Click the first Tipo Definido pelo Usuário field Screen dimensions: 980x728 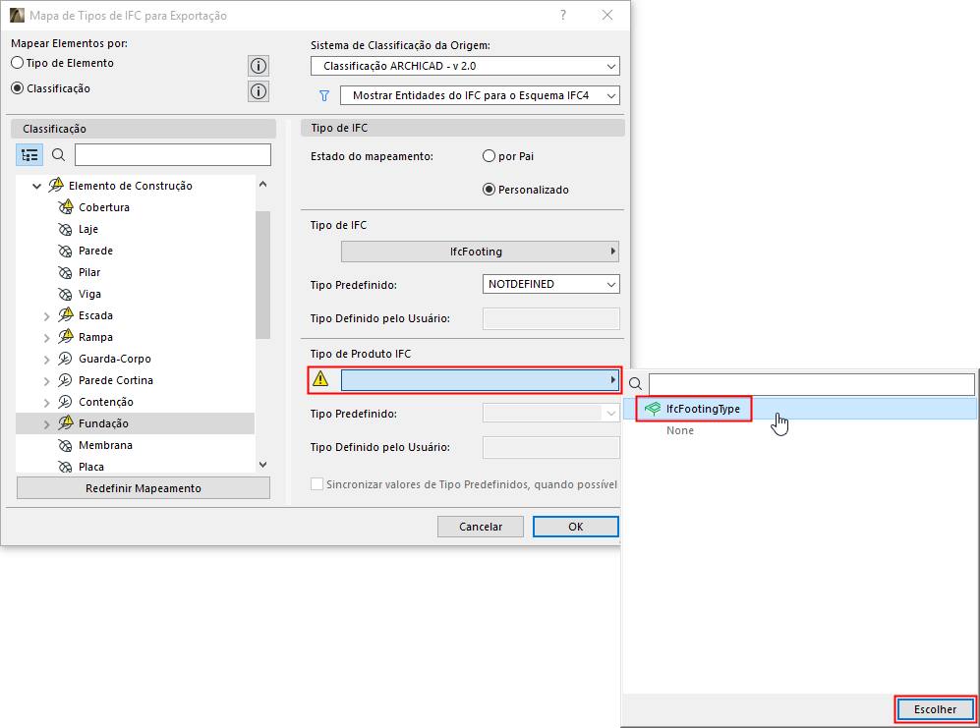[x=550, y=318]
